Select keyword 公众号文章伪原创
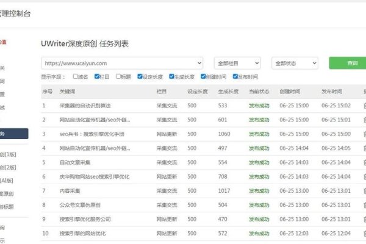Viewport: 366px width, 244px height. tap(80, 205)
